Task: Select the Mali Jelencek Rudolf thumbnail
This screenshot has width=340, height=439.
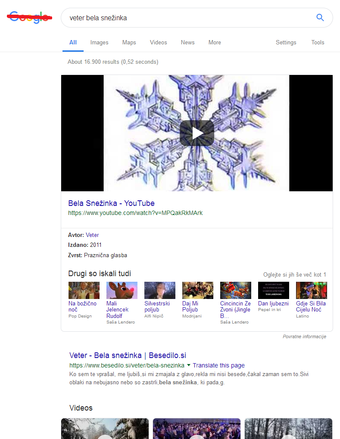Action: click(122, 290)
